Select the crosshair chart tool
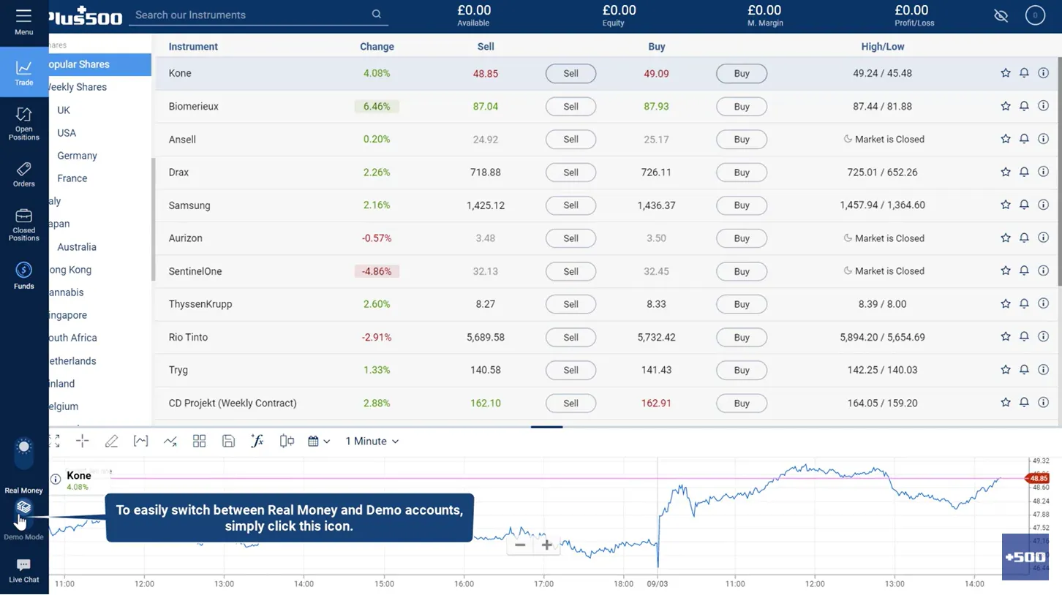The image size is (1062, 595). pyautogui.click(x=82, y=441)
